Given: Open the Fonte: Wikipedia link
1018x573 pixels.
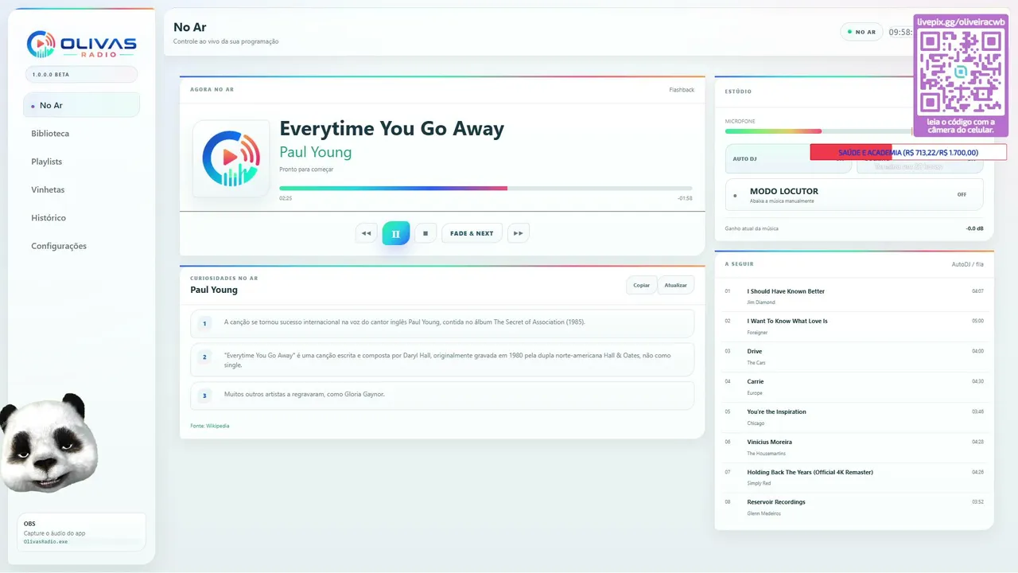Looking at the screenshot, I should (x=210, y=426).
